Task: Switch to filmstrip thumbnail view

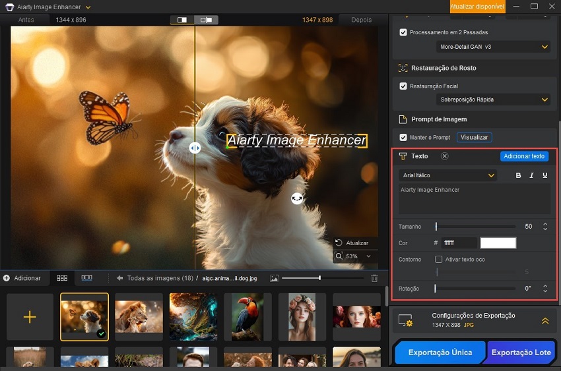Action: tap(86, 278)
